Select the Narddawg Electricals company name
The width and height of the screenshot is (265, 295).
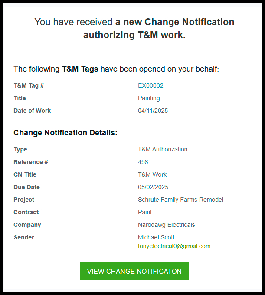coord(166,225)
